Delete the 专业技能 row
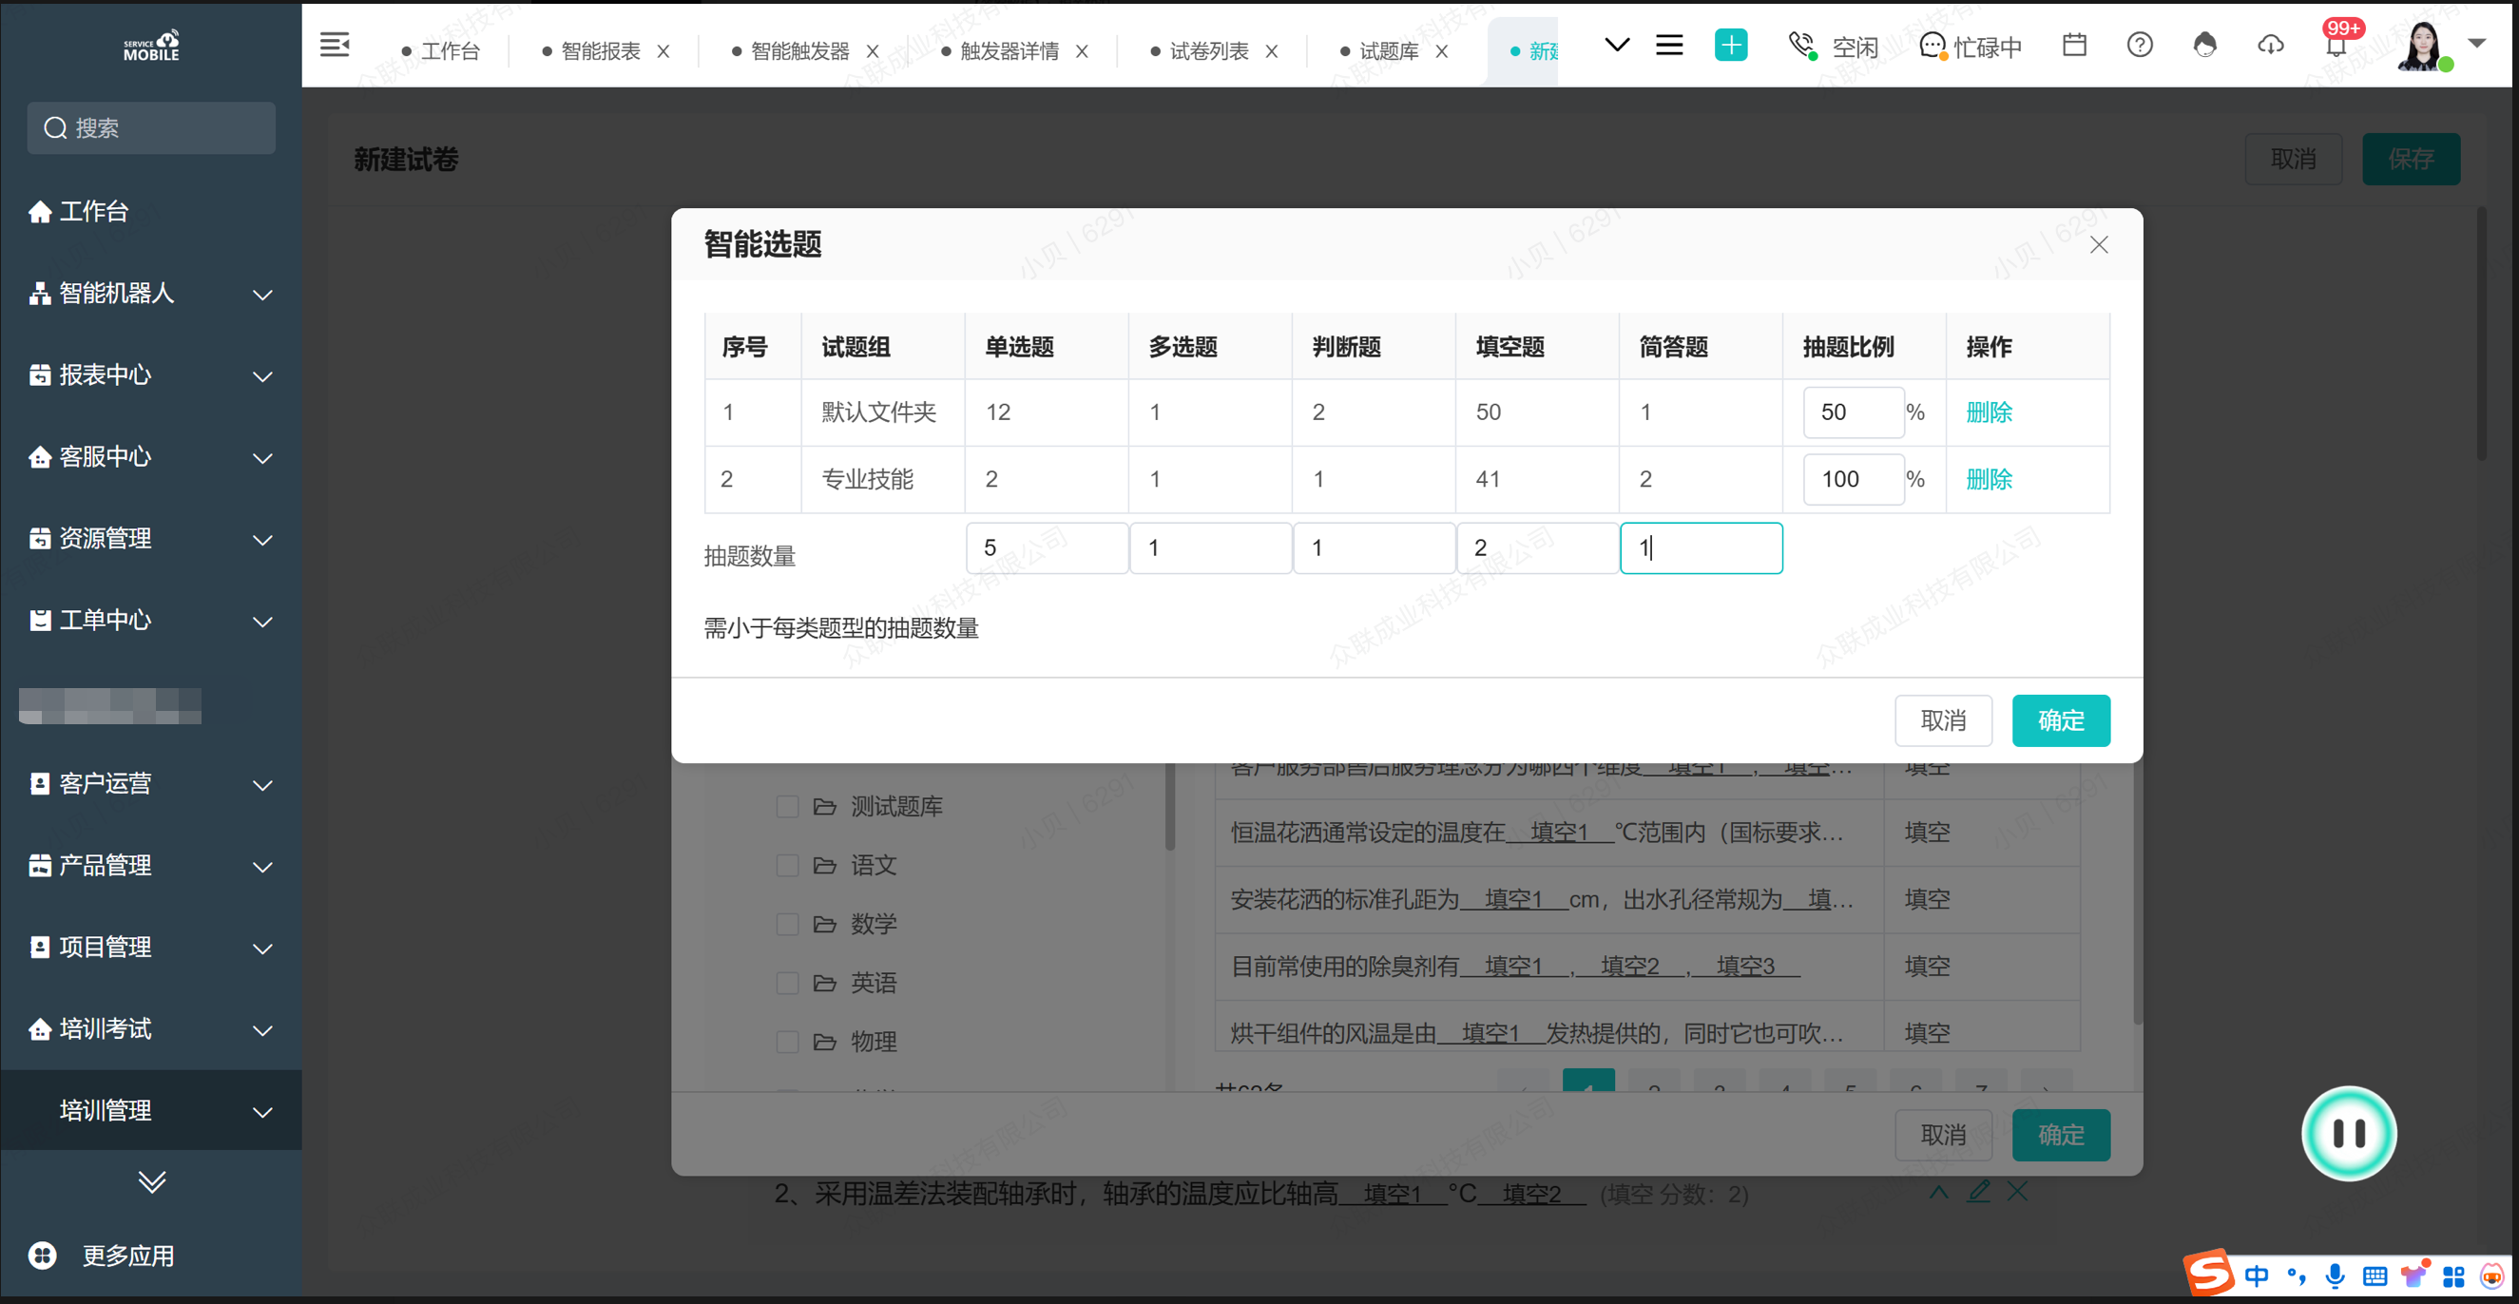 [1989, 479]
